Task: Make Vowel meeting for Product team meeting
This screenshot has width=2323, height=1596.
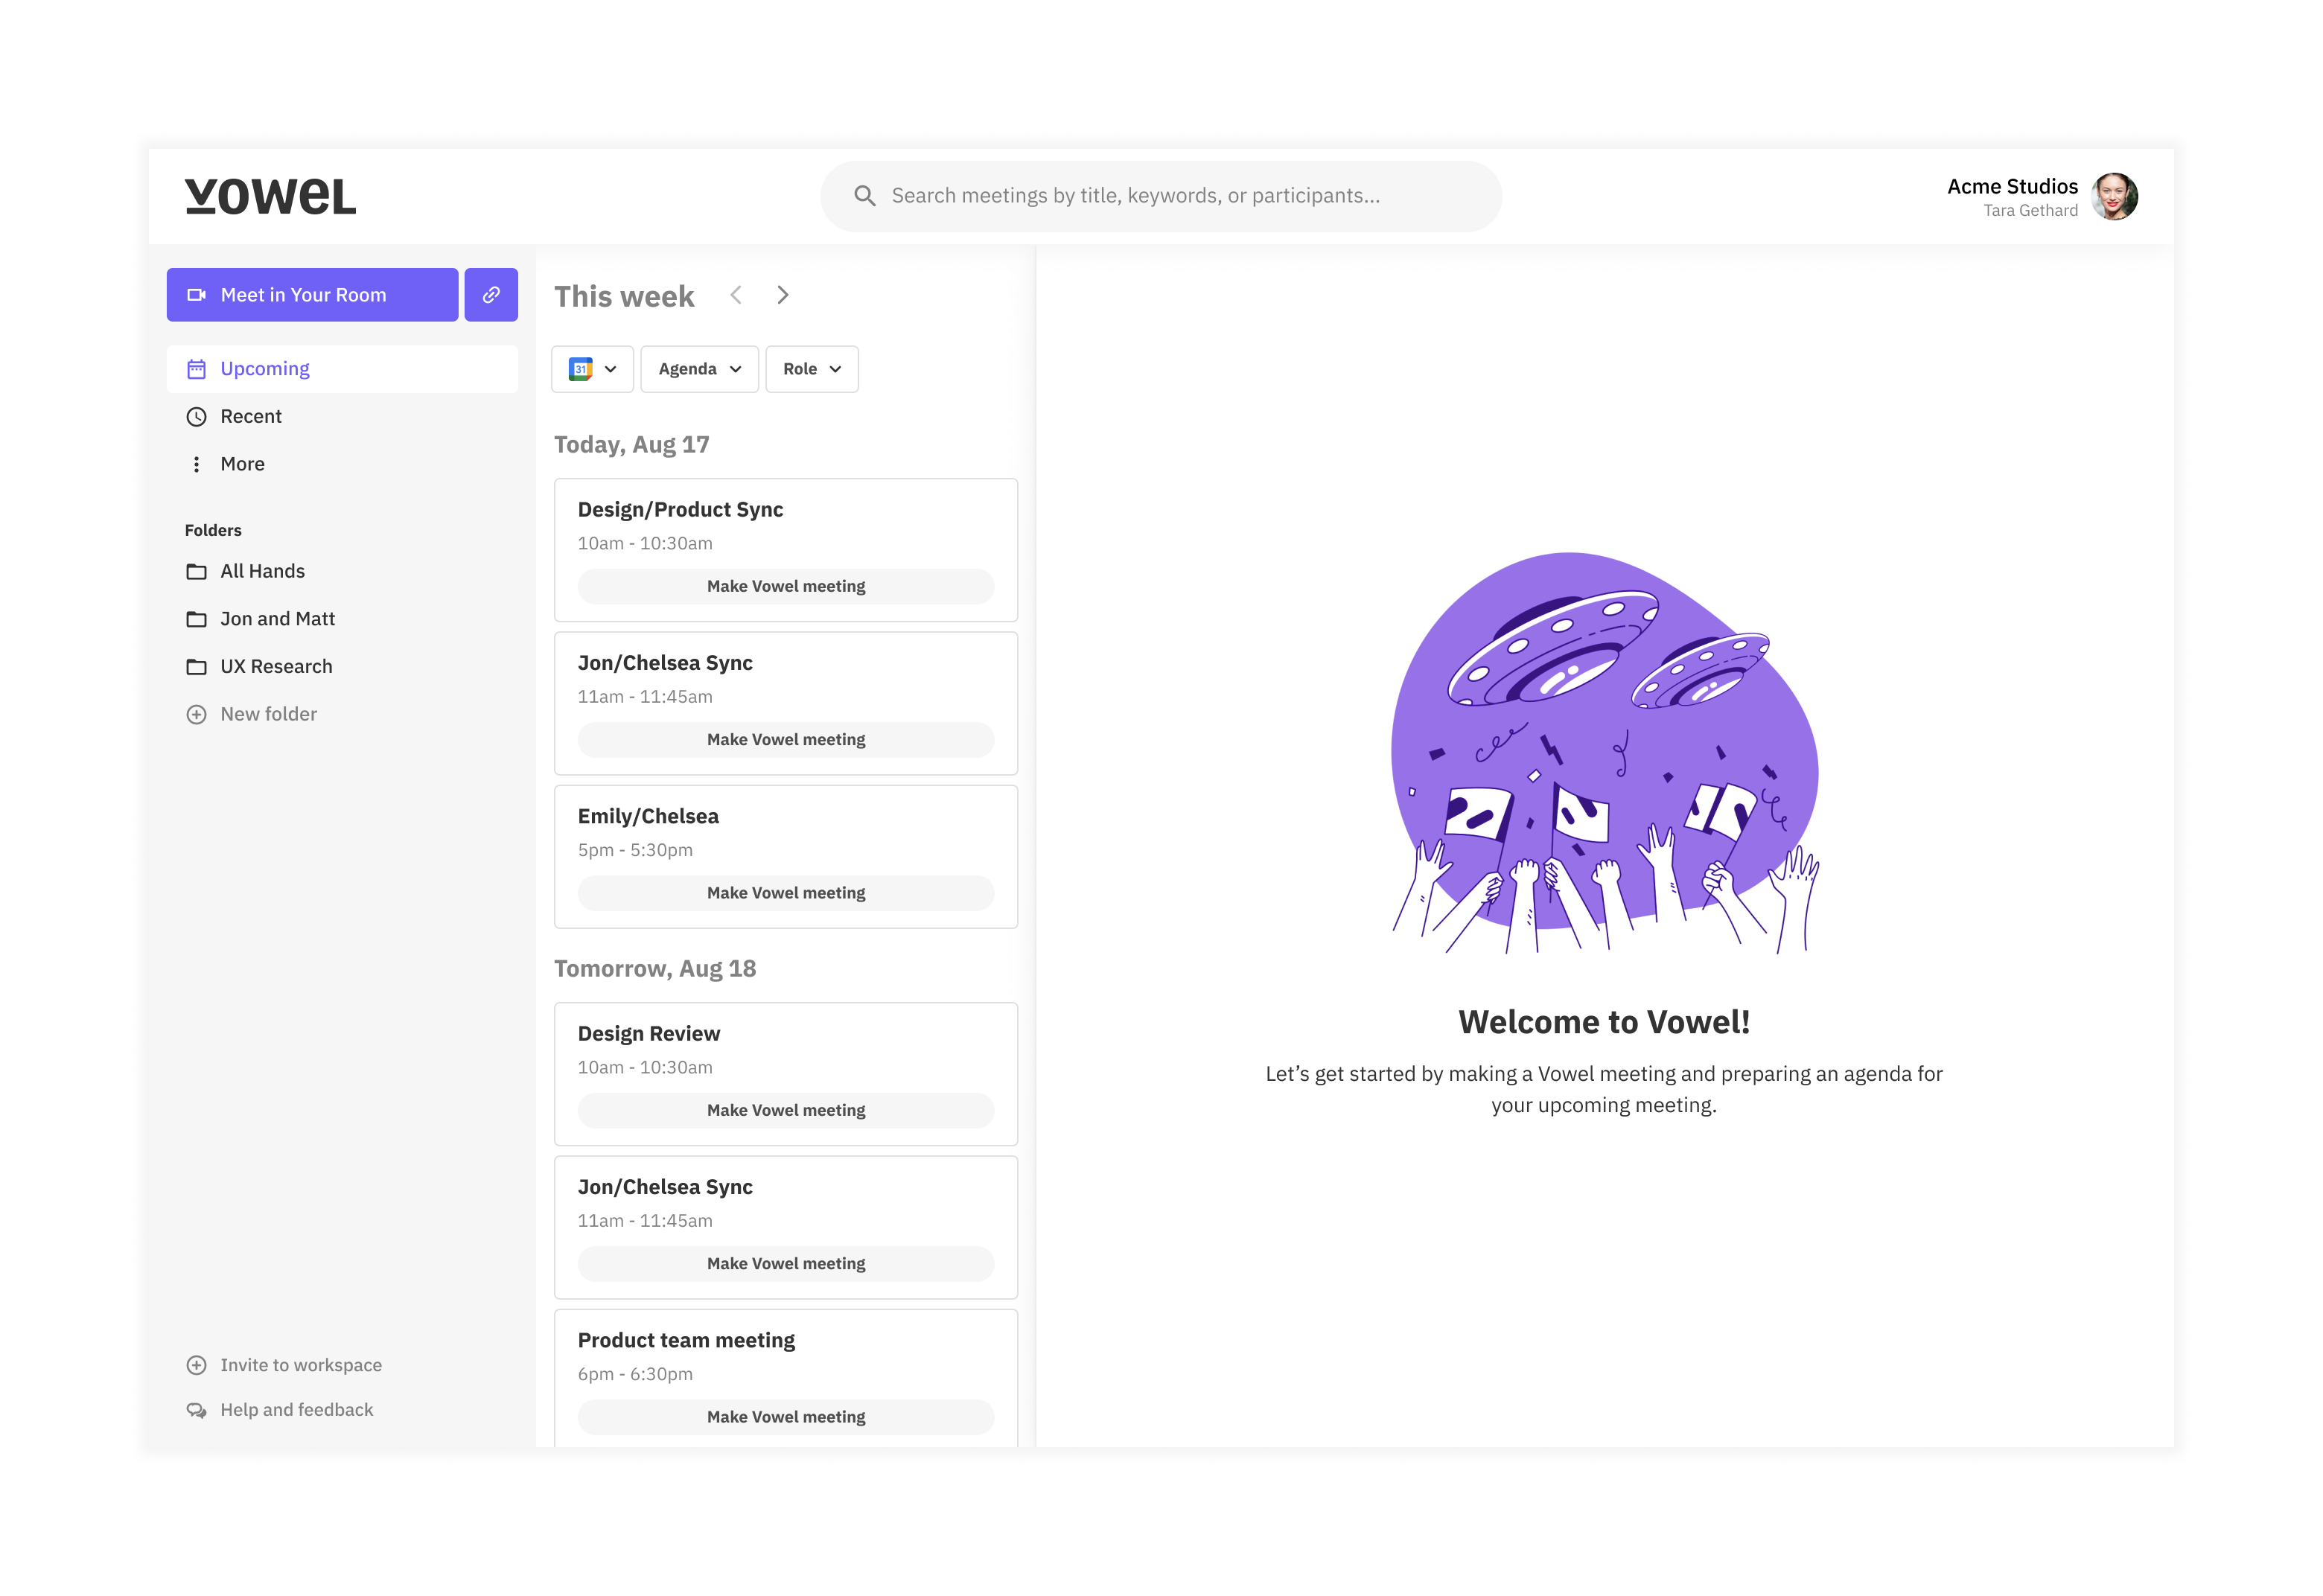Action: [786, 1416]
